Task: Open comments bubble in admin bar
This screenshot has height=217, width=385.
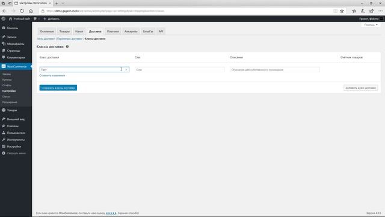Action: [37, 19]
